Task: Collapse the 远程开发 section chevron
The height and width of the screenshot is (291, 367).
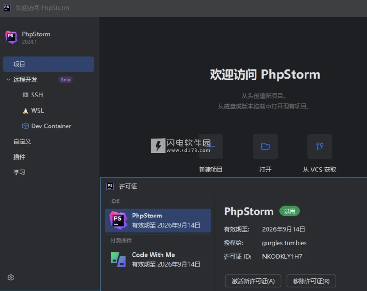Action: point(8,80)
